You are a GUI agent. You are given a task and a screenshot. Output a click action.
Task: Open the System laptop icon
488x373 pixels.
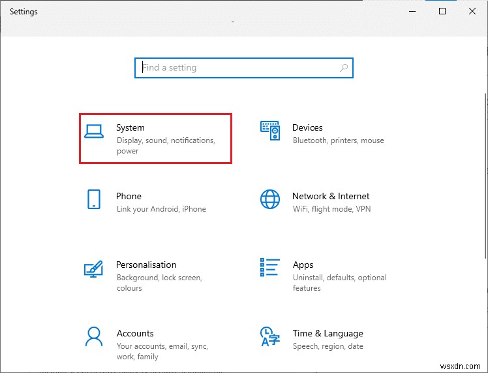point(94,131)
